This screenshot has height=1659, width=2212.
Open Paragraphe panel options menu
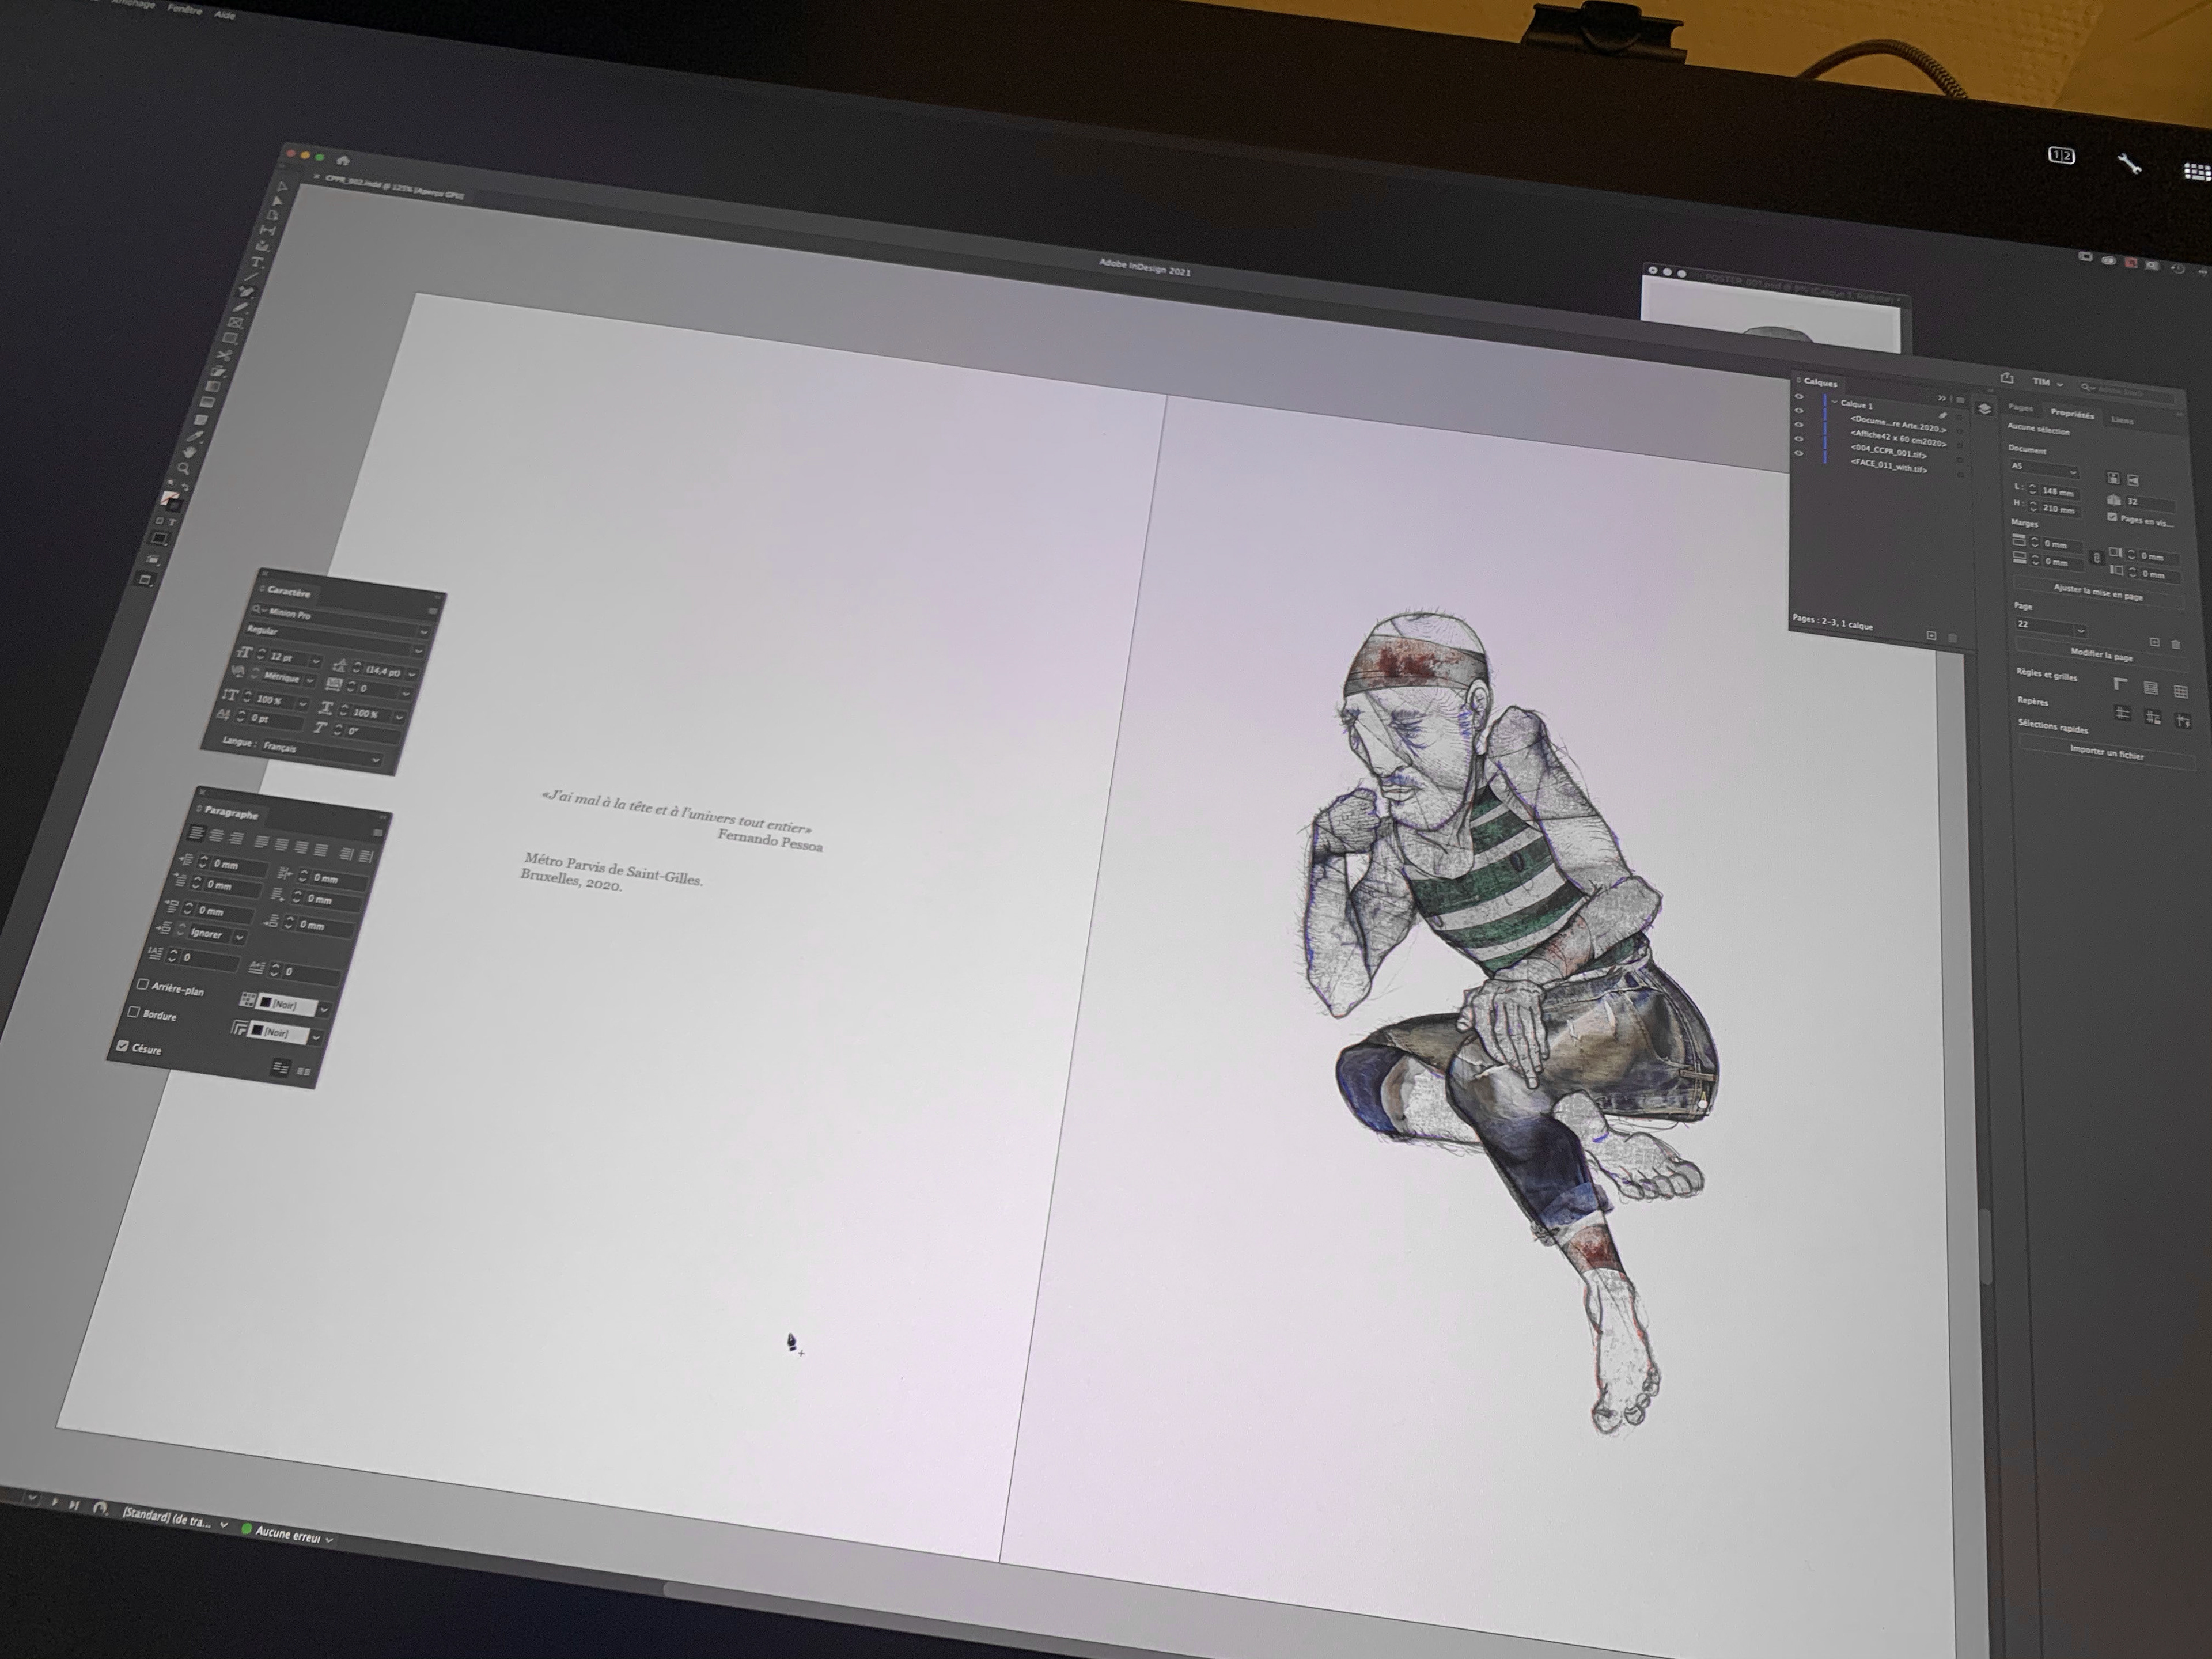(377, 833)
